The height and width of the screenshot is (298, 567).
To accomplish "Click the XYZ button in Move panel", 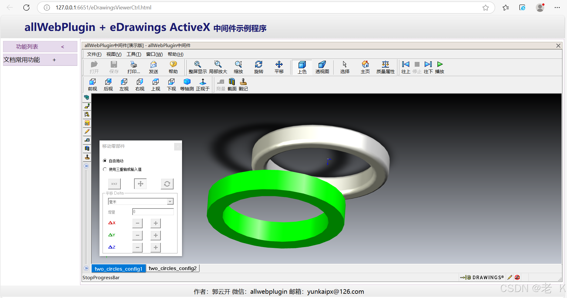I will click(114, 184).
